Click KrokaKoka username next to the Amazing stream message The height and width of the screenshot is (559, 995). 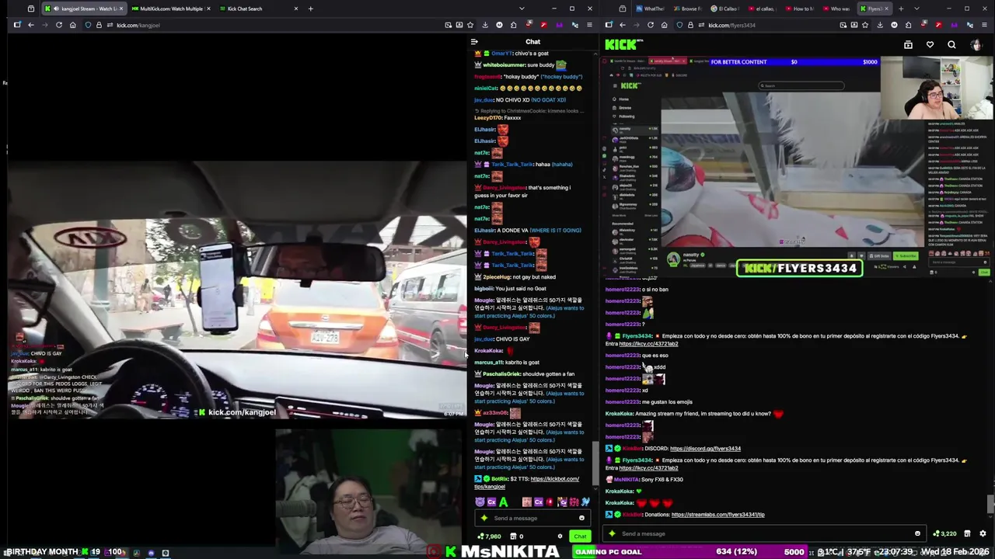[x=619, y=414]
